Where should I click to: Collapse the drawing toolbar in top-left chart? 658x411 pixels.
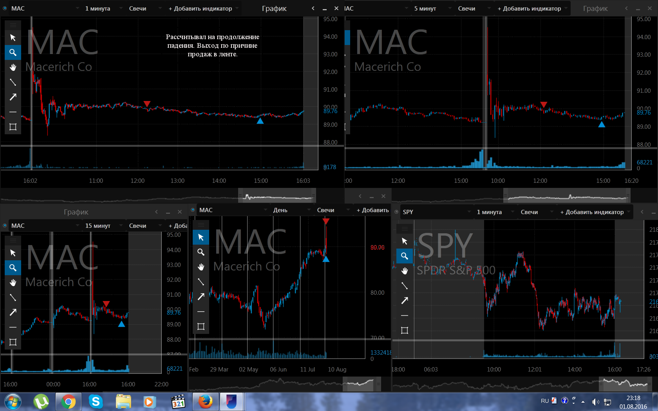tap(13, 25)
